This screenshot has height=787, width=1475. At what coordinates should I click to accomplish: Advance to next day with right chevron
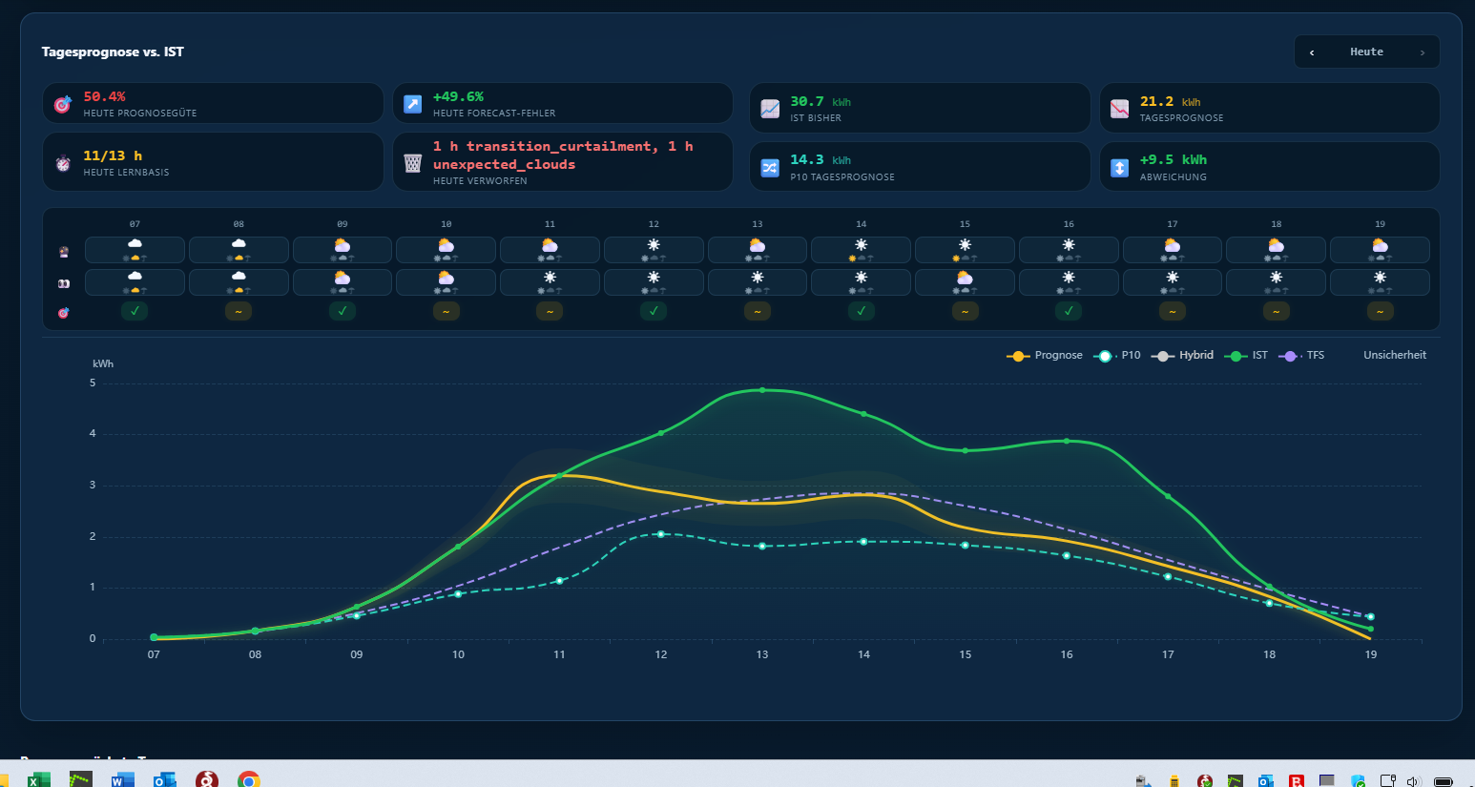pyautogui.click(x=1422, y=52)
